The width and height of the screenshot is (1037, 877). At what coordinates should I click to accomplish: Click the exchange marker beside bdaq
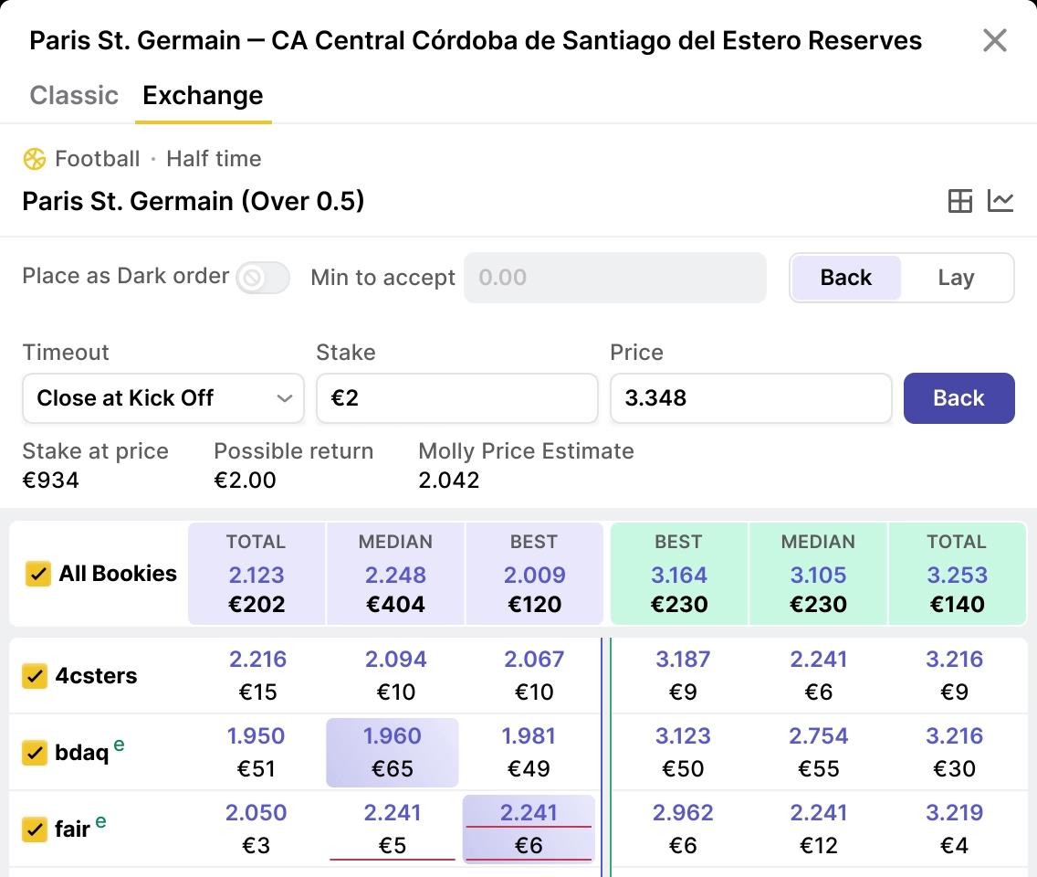click(x=119, y=745)
